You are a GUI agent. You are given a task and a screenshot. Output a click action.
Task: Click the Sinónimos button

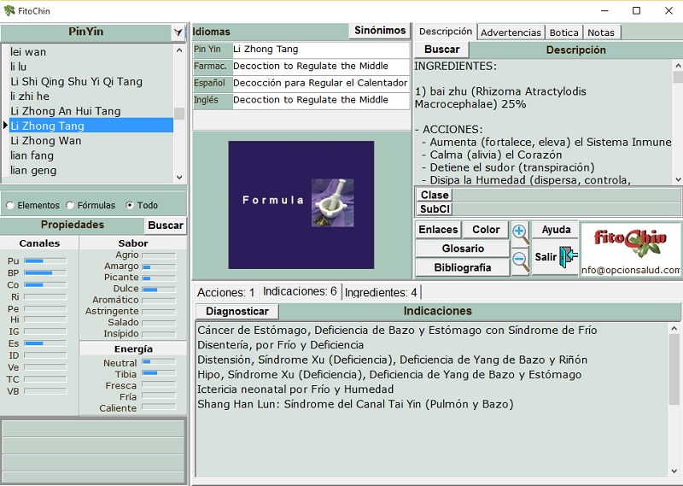pos(380,31)
